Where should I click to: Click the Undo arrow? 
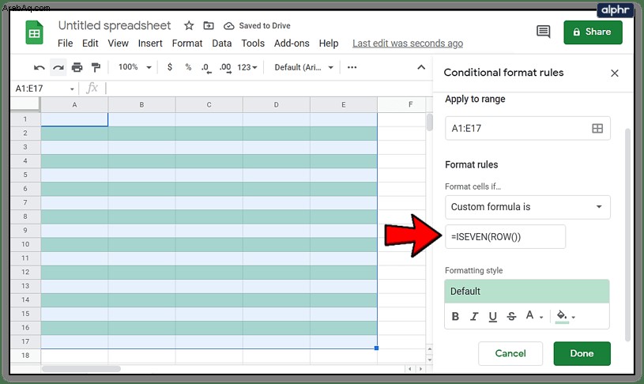click(x=40, y=67)
